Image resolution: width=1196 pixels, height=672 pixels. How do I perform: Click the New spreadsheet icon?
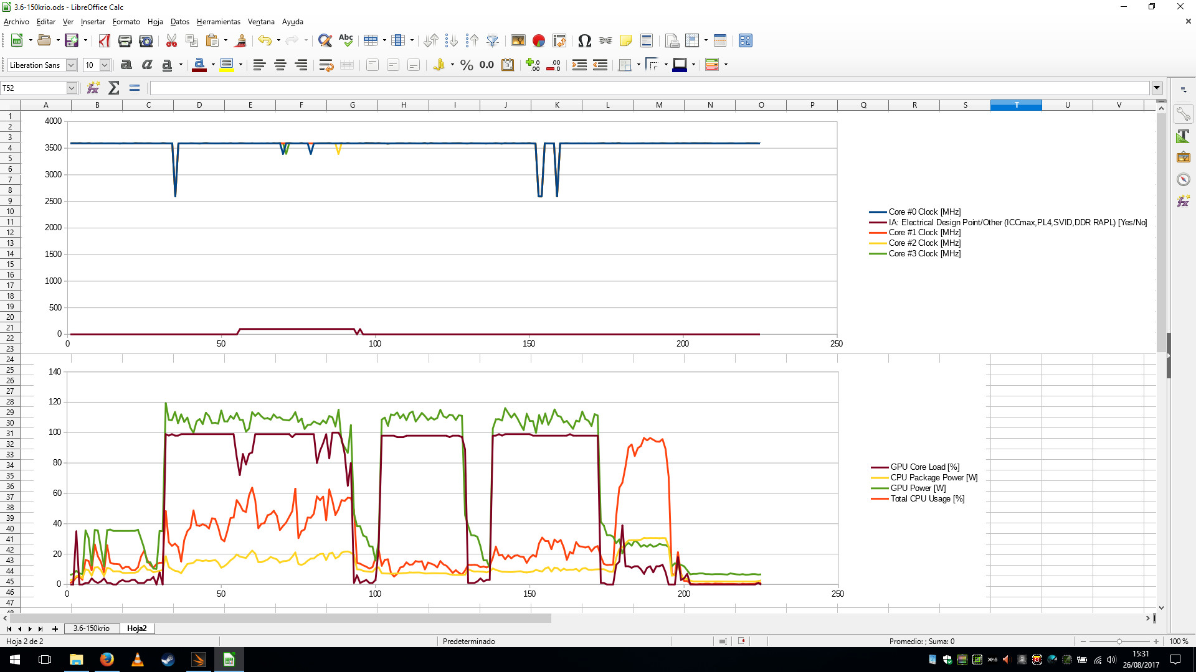coord(17,40)
